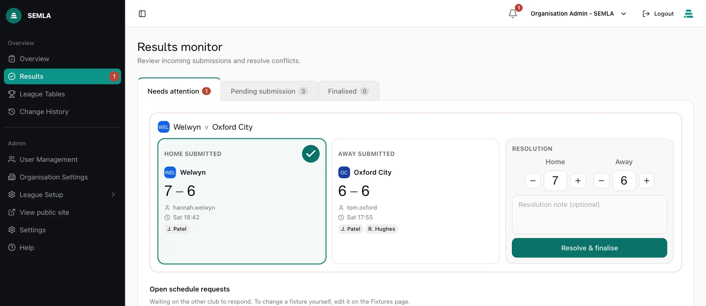The width and height of the screenshot is (706, 306).
Task: Click the SEMLA logo in sidebar header
Action: tap(14, 16)
